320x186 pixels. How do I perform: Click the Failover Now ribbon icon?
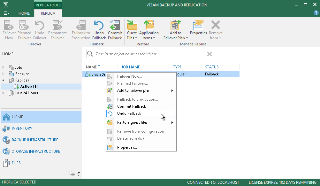[9, 30]
